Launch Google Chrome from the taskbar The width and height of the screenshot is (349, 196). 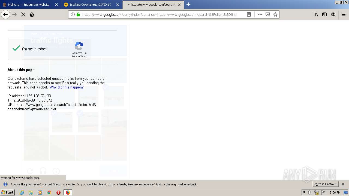49,192
